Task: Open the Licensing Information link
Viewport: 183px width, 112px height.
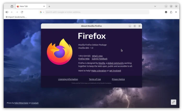Action: (x=68, y=79)
